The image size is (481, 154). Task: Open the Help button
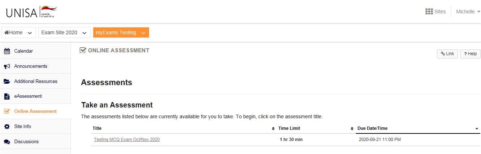(470, 54)
